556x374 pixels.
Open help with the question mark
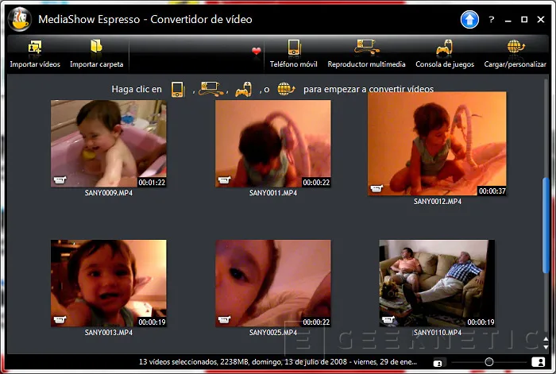[x=491, y=20]
